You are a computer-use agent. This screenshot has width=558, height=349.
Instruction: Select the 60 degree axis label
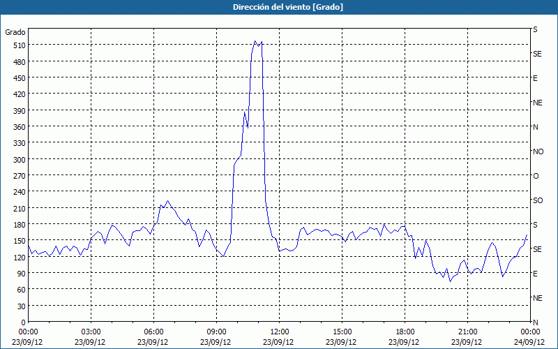pyautogui.click(x=22, y=290)
